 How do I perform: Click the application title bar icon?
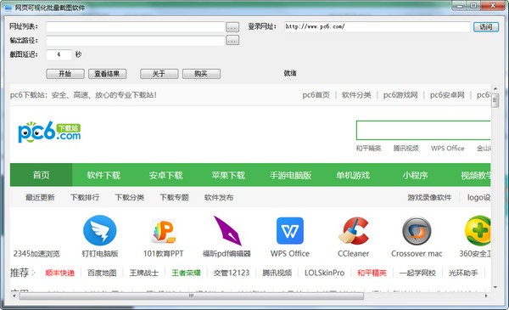pos(8,8)
